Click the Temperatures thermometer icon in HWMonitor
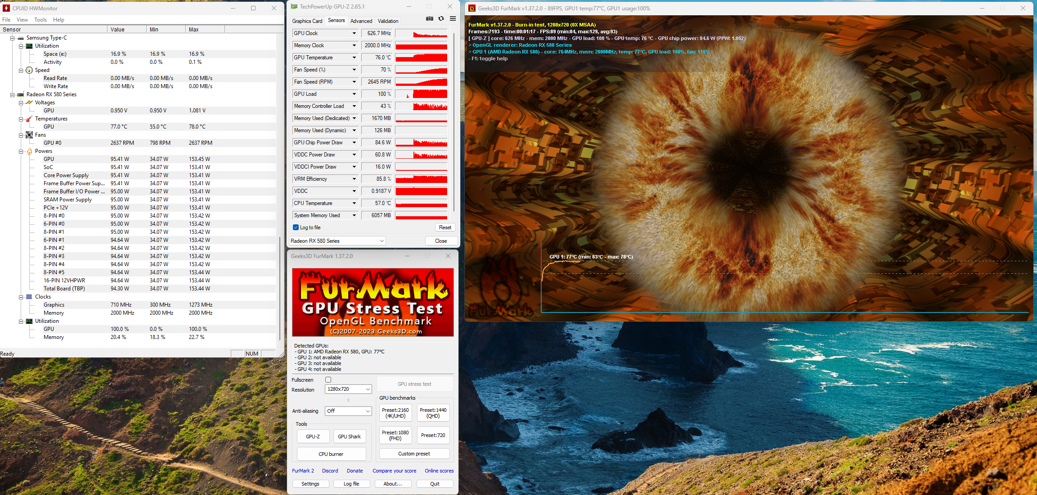This screenshot has width=1037, height=495. (29, 119)
